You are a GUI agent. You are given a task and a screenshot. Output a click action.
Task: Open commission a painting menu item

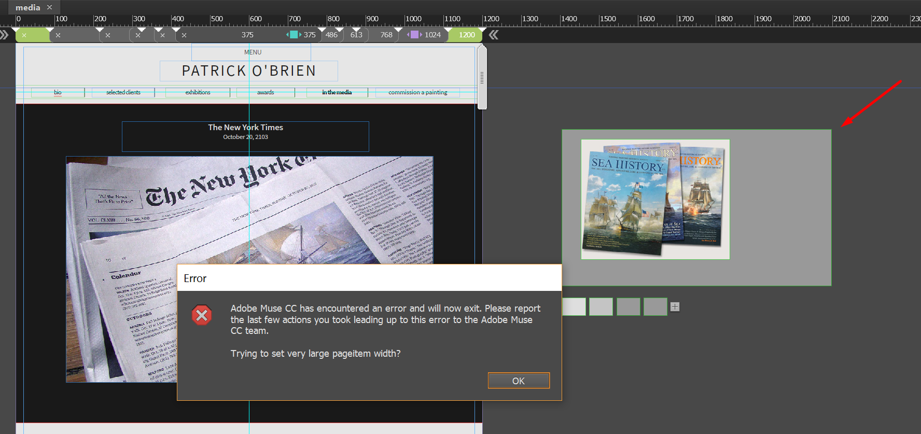pos(418,92)
